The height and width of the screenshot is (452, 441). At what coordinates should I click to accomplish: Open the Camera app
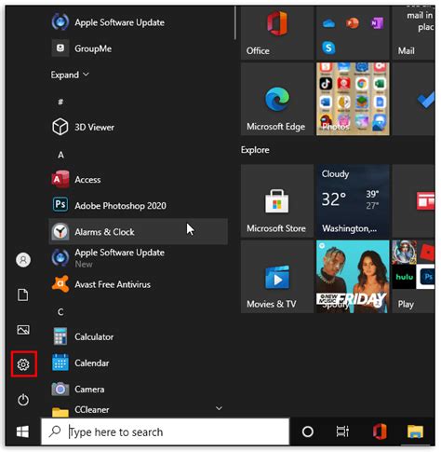[139, 389]
